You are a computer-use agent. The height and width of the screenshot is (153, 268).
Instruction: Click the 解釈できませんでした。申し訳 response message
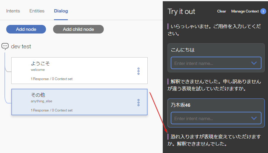tap(214, 85)
